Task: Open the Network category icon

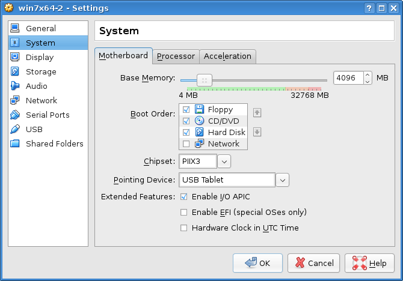Action: pyautogui.click(x=15, y=100)
